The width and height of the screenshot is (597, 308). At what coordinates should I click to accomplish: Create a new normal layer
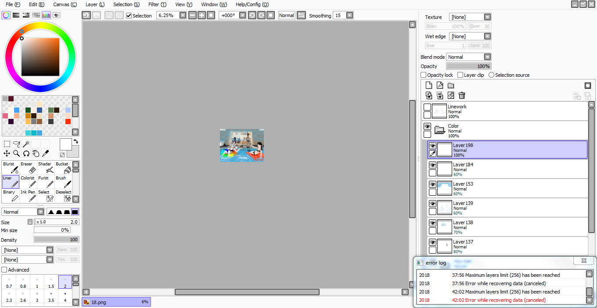pyautogui.click(x=429, y=86)
